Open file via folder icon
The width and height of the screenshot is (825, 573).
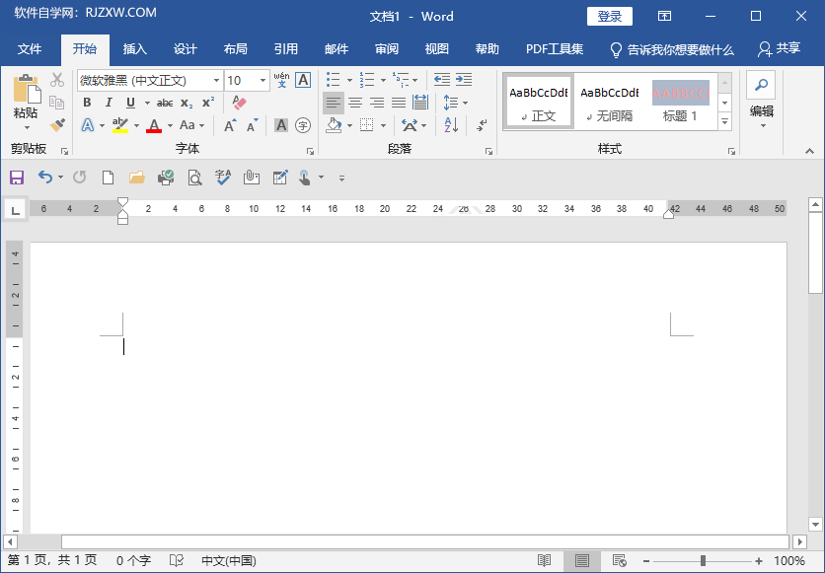pyautogui.click(x=137, y=178)
